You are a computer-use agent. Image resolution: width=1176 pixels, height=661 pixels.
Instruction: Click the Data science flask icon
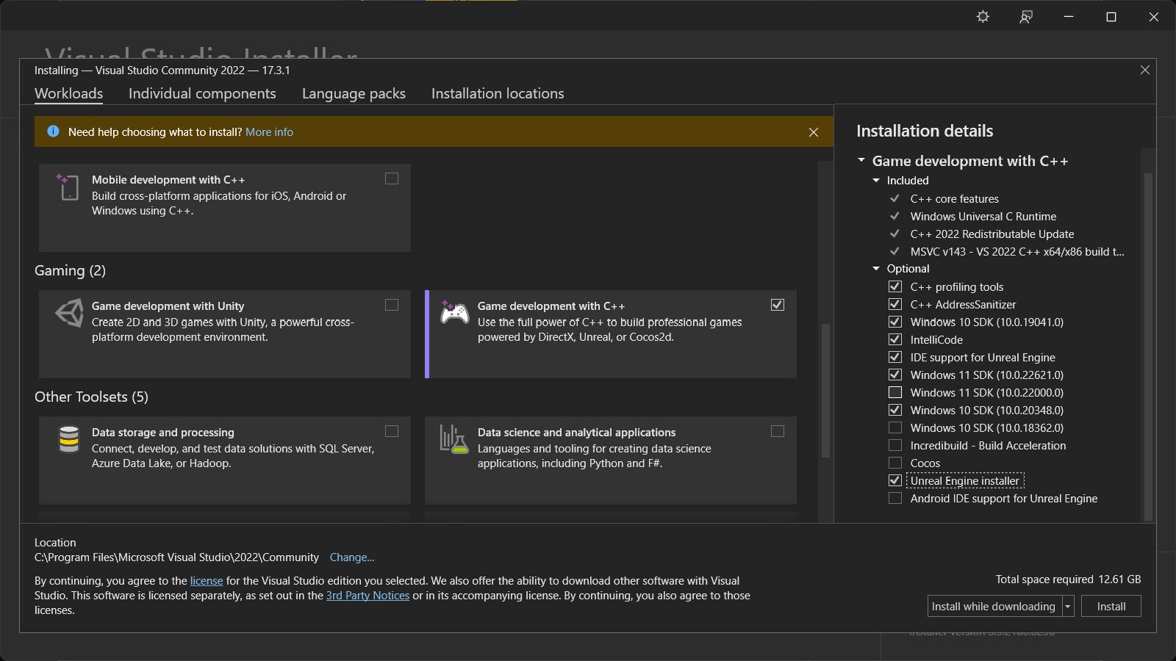click(454, 438)
